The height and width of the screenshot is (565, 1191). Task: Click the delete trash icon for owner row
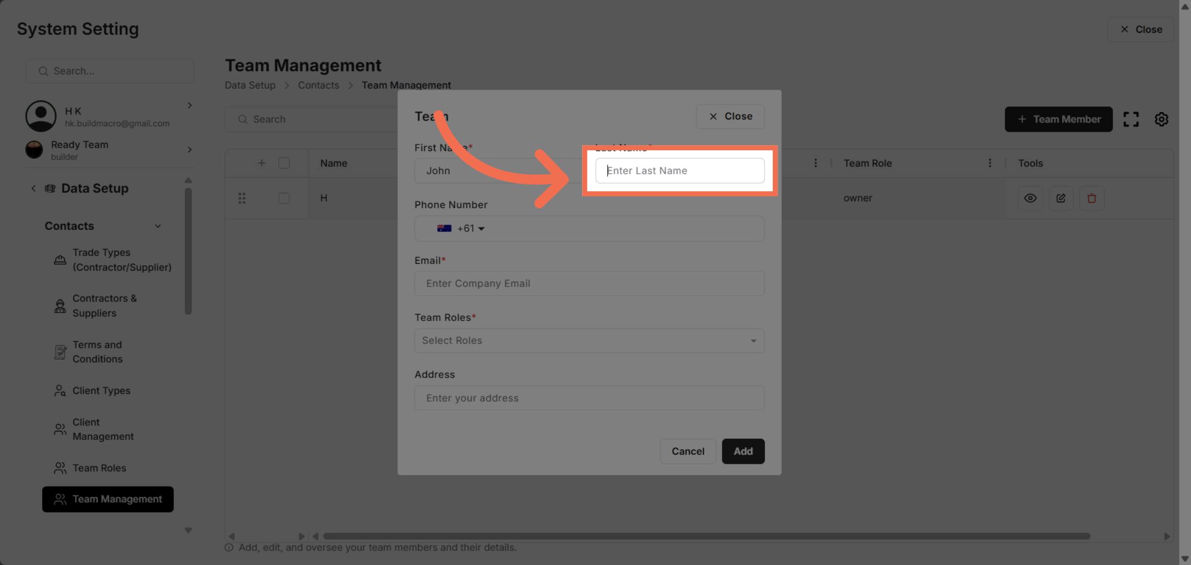pyautogui.click(x=1091, y=198)
